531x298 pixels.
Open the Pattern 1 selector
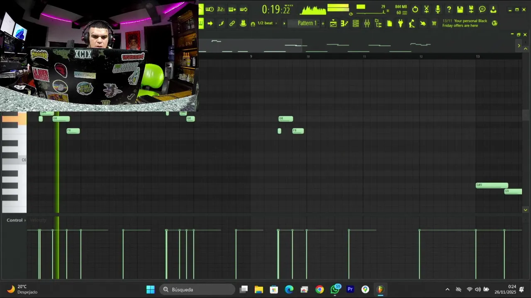307,23
